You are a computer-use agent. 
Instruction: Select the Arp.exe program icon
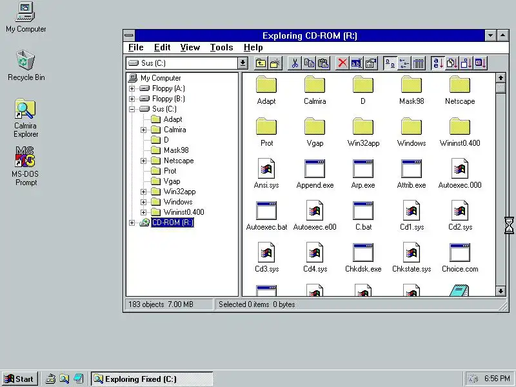pos(363,174)
